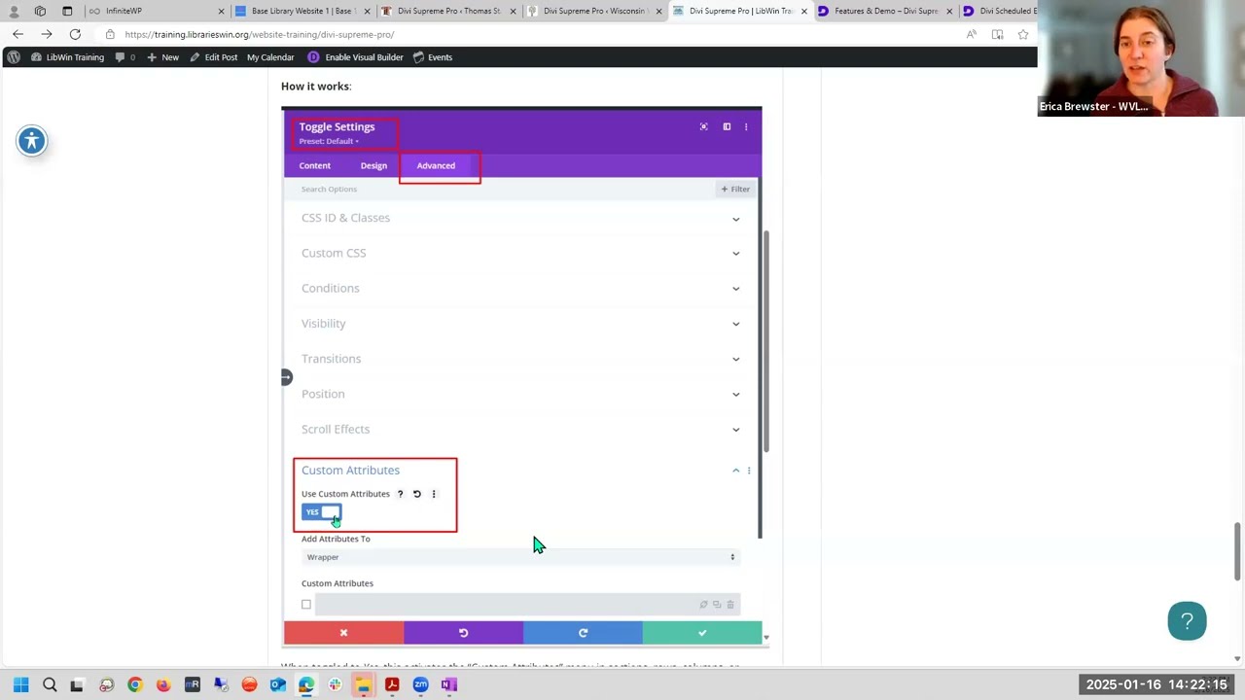The height and width of the screenshot is (700, 1245).
Task: Reload the page with the refresh icon
Action: 75,34
